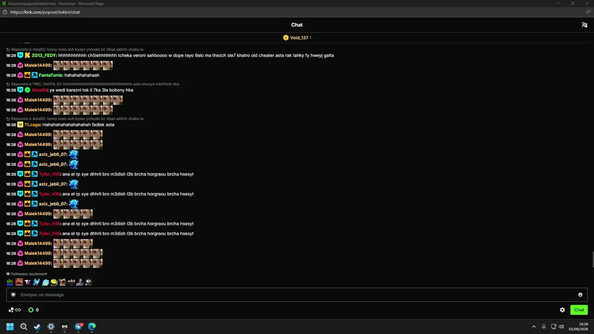Open Steam from the taskbar

coord(37,327)
